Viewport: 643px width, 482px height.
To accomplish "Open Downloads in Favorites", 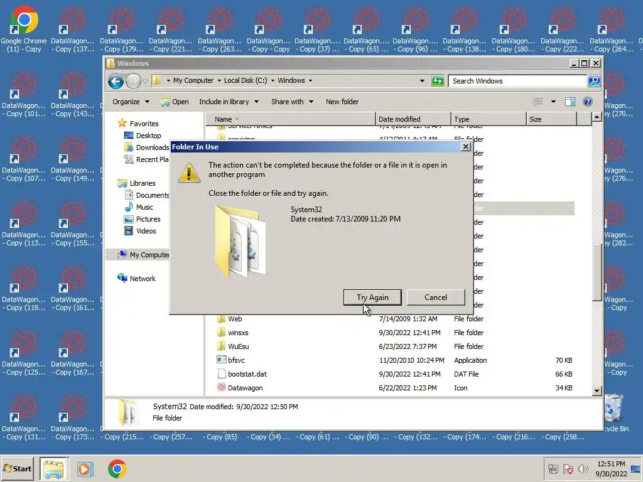I will click(146, 147).
